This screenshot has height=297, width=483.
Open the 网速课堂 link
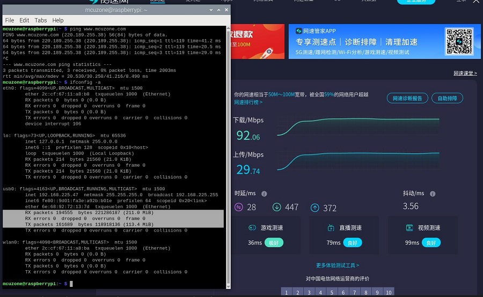[x=465, y=73]
